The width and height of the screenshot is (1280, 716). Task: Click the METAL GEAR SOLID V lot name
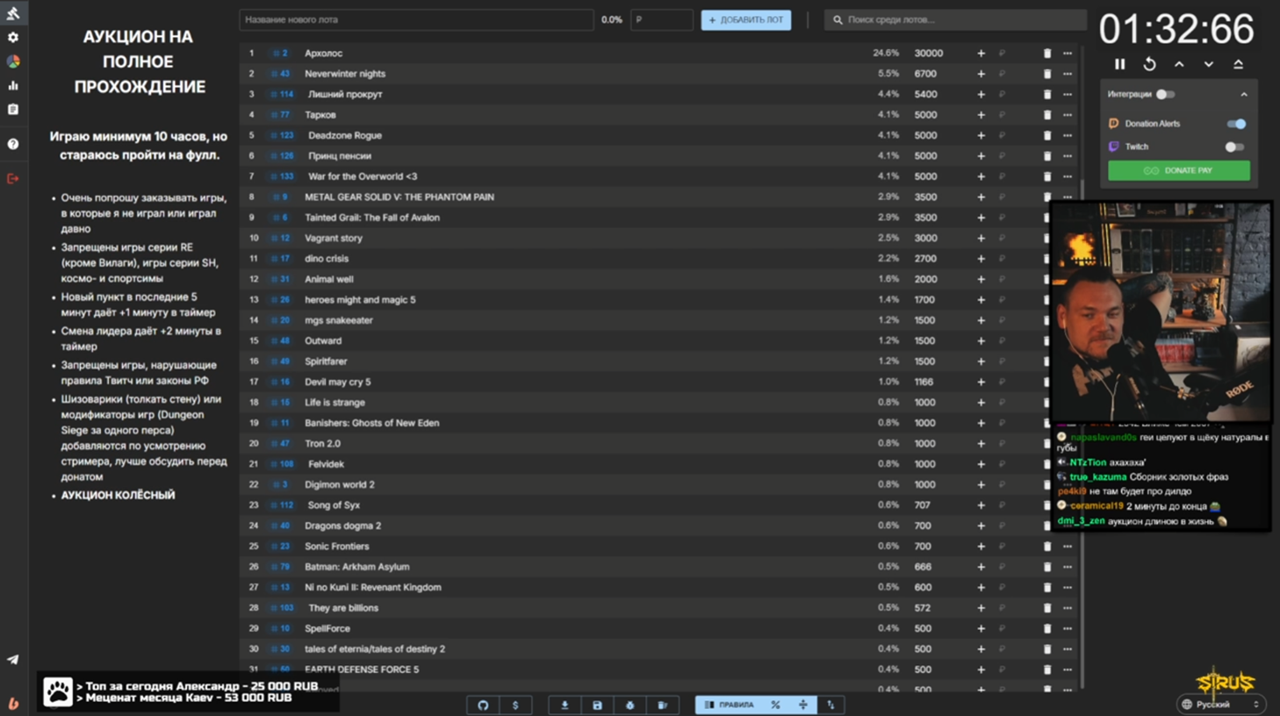(399, 197)
